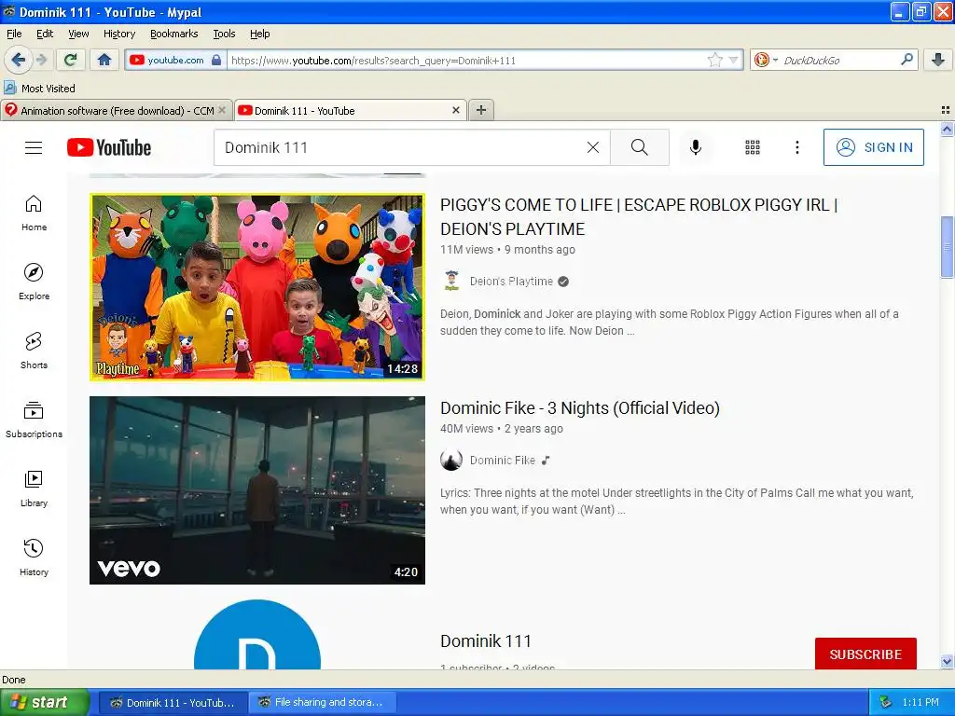
Task: Open the Windows Start menu
Action: 44,703
